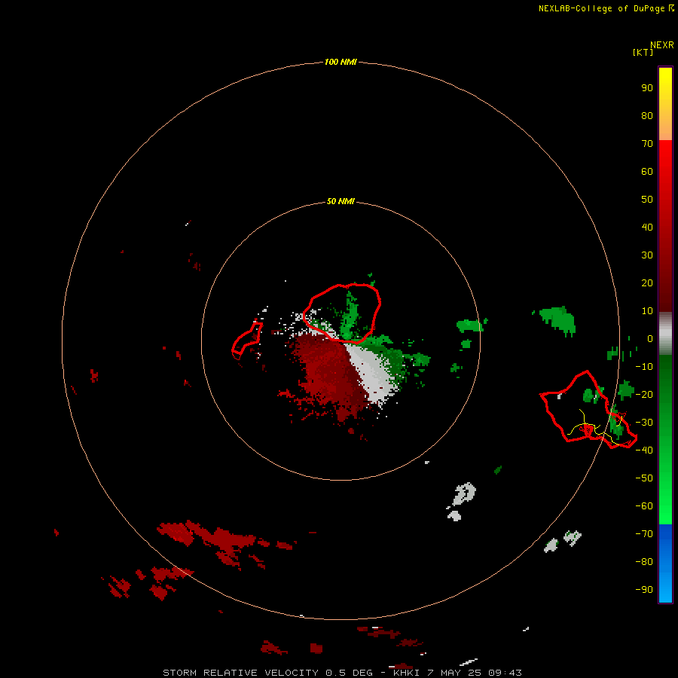Click the red warning polygon at the east edge
678x678 pixels.
click(588, 409)
